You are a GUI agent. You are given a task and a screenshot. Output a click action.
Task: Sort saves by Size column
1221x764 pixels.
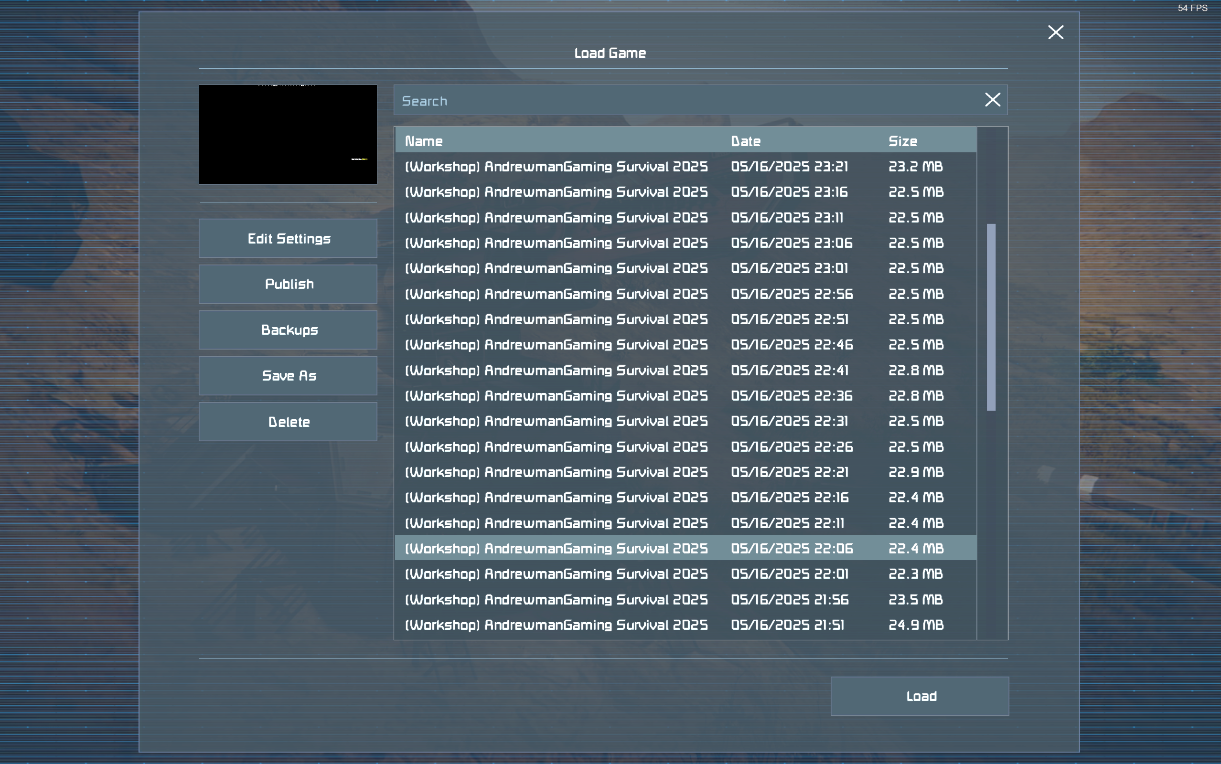902,141
